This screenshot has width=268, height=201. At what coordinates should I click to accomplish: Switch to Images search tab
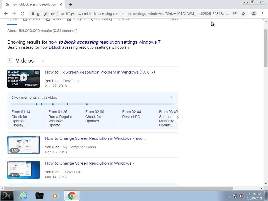[76, 19]
